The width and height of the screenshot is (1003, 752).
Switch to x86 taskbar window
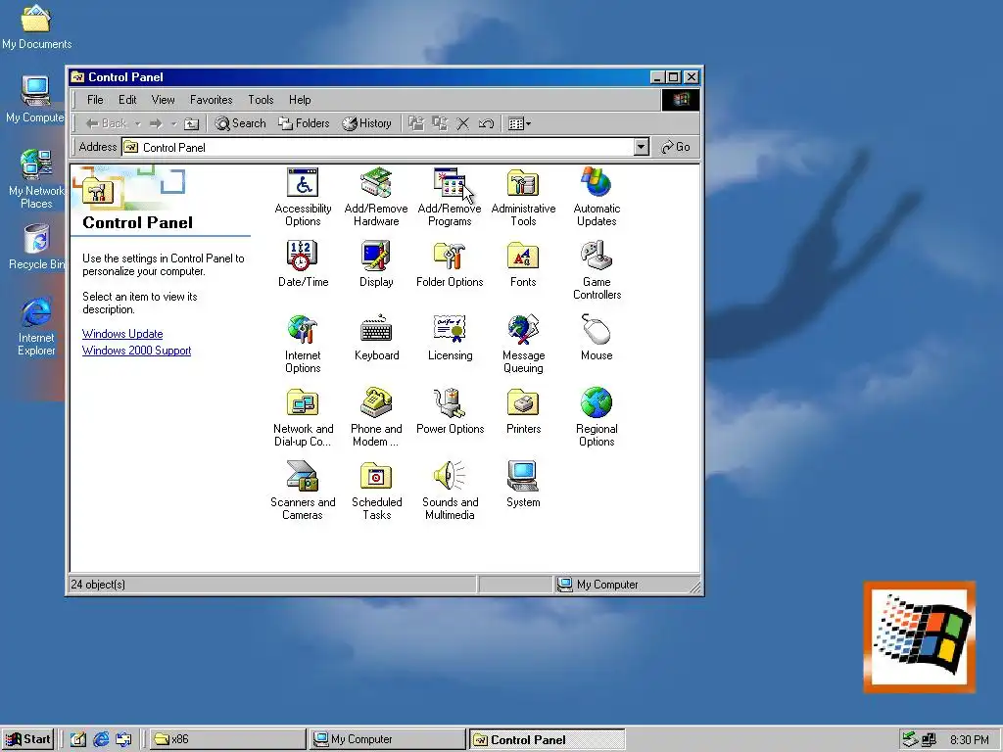pos(228,739)
